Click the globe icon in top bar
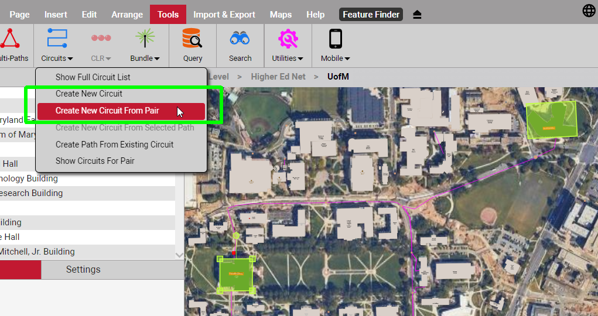This screenshot has height=316, width=598. pyautogui.click(x=589, y=11)
